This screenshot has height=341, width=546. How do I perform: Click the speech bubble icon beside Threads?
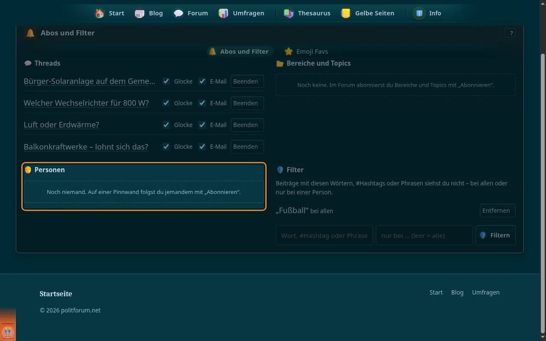coord(28,63)
